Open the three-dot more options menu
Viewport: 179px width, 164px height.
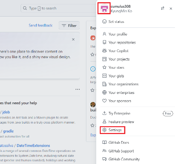(x=77, y=89)
